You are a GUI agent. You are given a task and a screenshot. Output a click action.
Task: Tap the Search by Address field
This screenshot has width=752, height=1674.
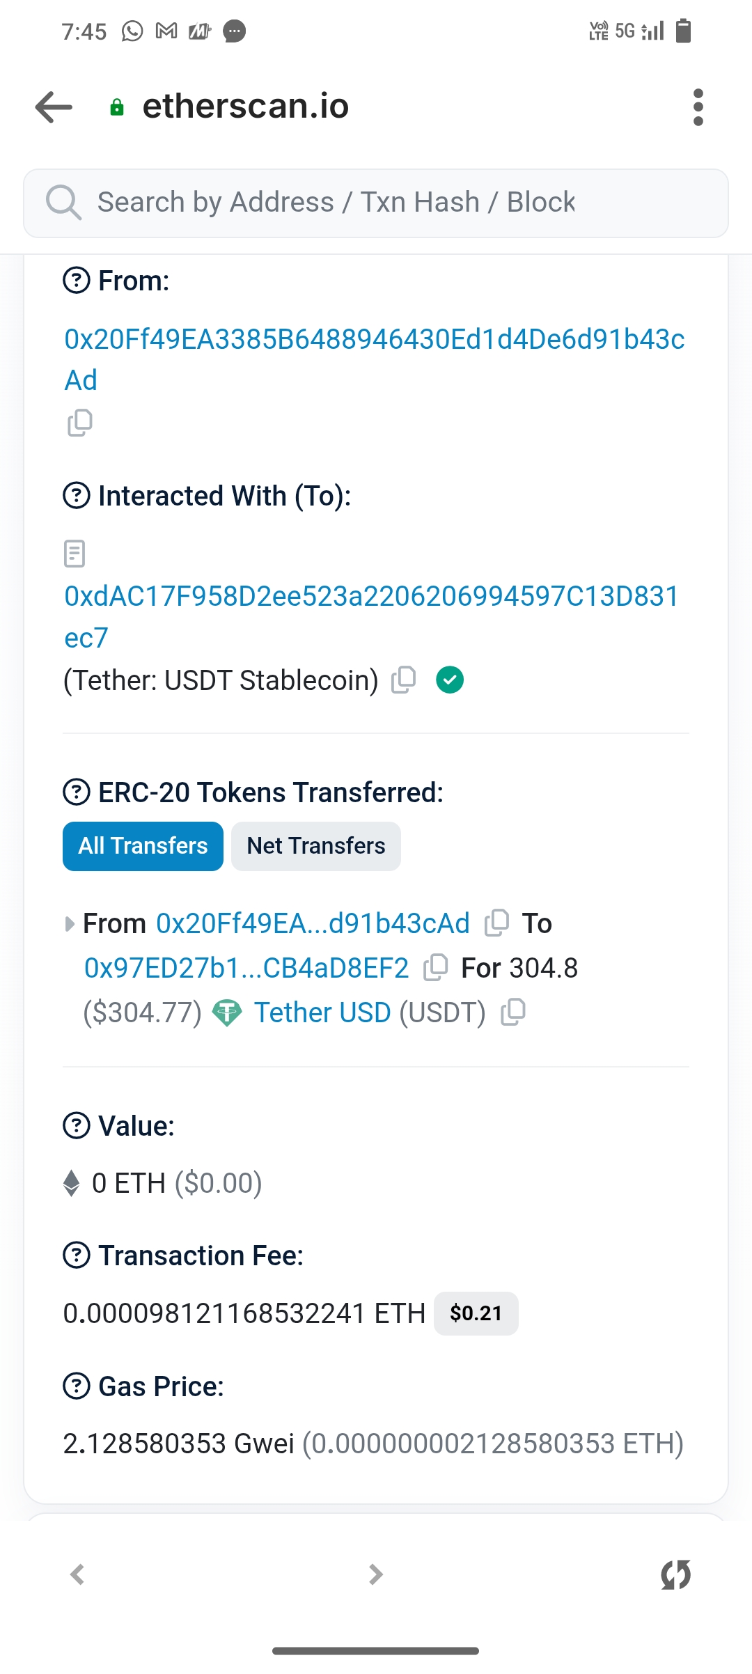(x=376, y=203)
